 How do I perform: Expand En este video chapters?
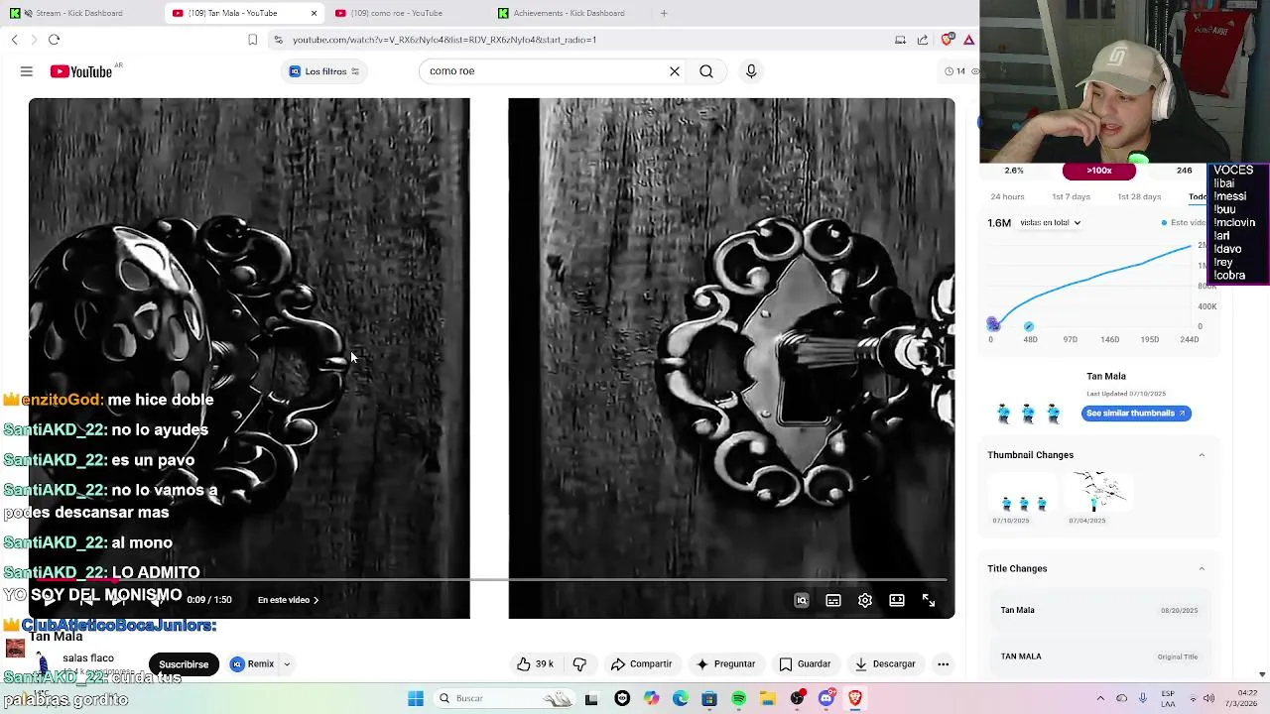(x=288, y=600)
